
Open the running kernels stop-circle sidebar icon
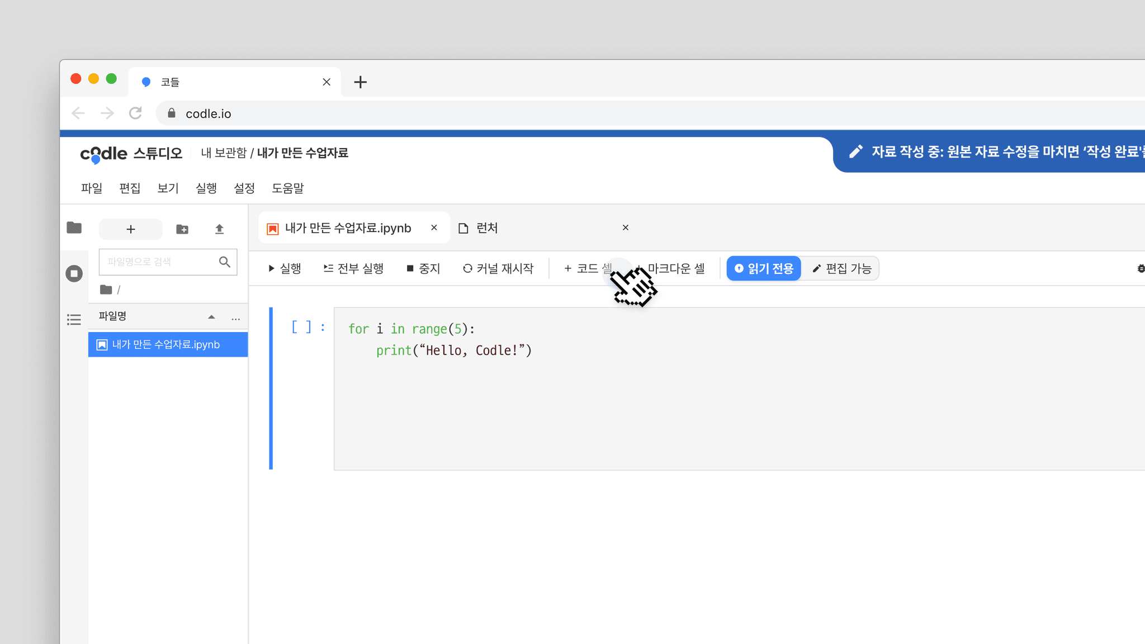click(74, 273)
